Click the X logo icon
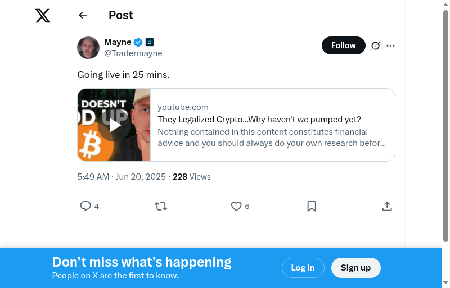The width and height of the screenshot is (450, 288). tap(43, 16)
